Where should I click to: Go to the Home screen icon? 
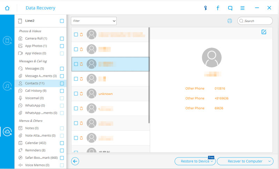(7, 8)
